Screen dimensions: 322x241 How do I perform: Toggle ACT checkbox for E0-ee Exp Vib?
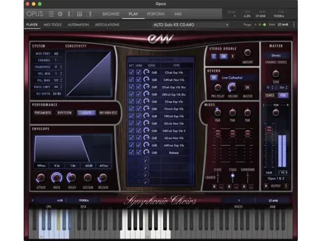click(131, 101)
